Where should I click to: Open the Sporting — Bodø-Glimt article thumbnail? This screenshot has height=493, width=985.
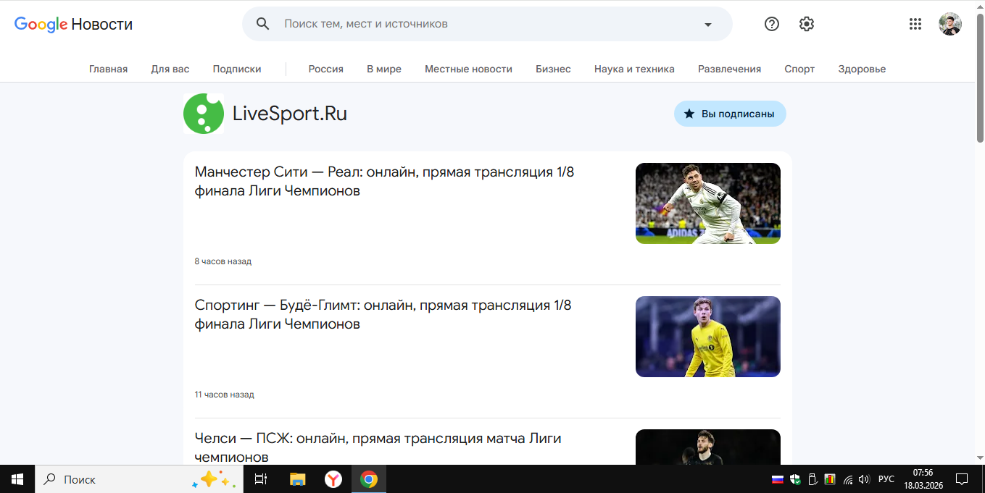tap(708, 337)
